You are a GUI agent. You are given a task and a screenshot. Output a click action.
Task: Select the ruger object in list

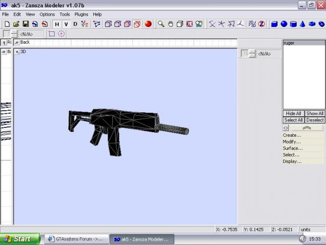coord(289,43)
